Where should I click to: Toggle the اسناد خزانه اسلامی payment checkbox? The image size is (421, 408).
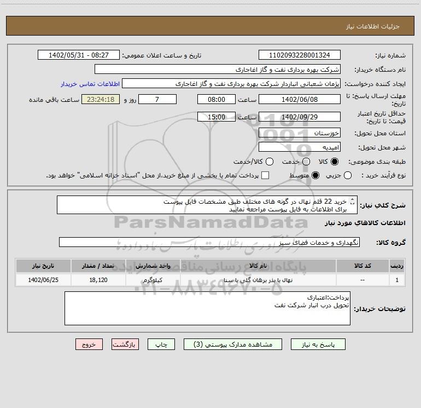(x=265, y=175)
